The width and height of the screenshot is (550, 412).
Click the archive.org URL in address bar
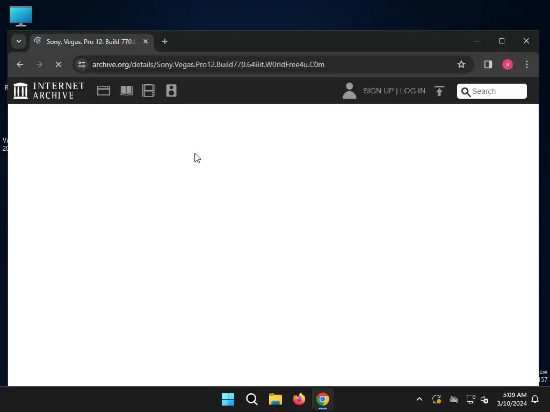click(x=208, y=64)
